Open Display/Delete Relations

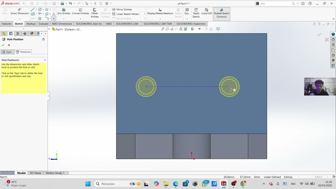point(160,12)
